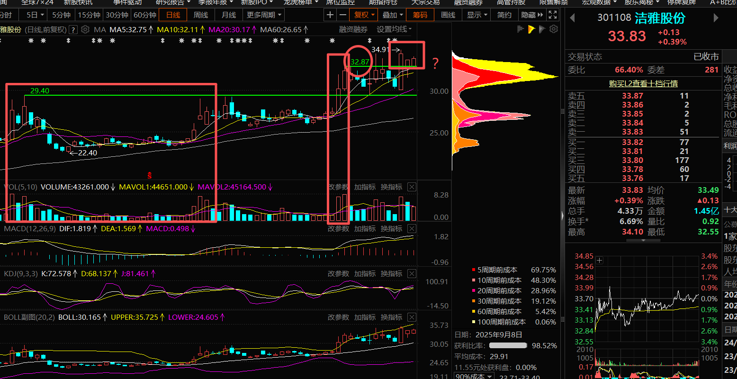Switch to 5分钟 period tab
Image resolution: width=737 pixels, height=379 pixels.
[x=62, y=15]
